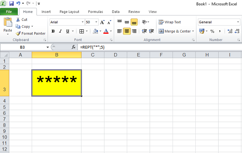Screen dimensions: 242x153
Task: Open the Data tab
Action: 116,12
